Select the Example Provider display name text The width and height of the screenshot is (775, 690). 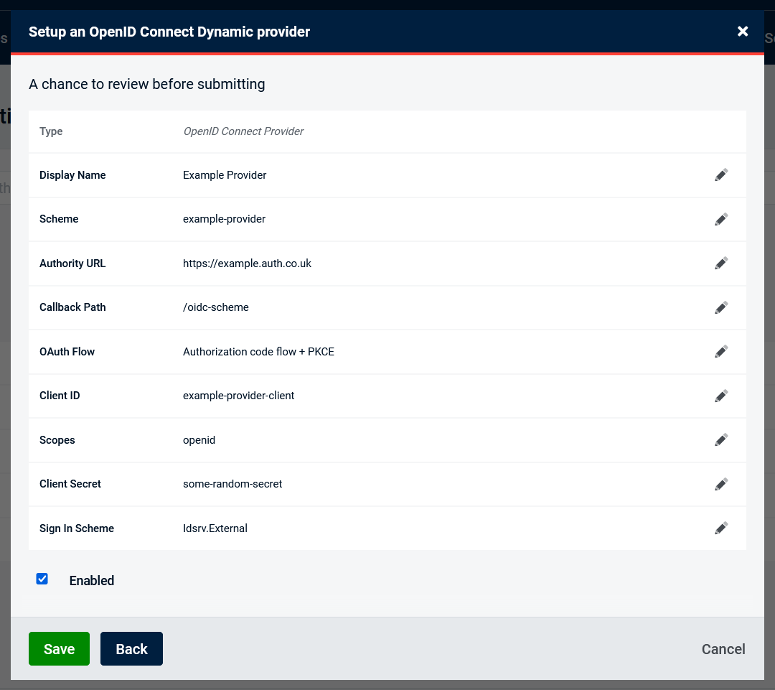coord(225,175)
